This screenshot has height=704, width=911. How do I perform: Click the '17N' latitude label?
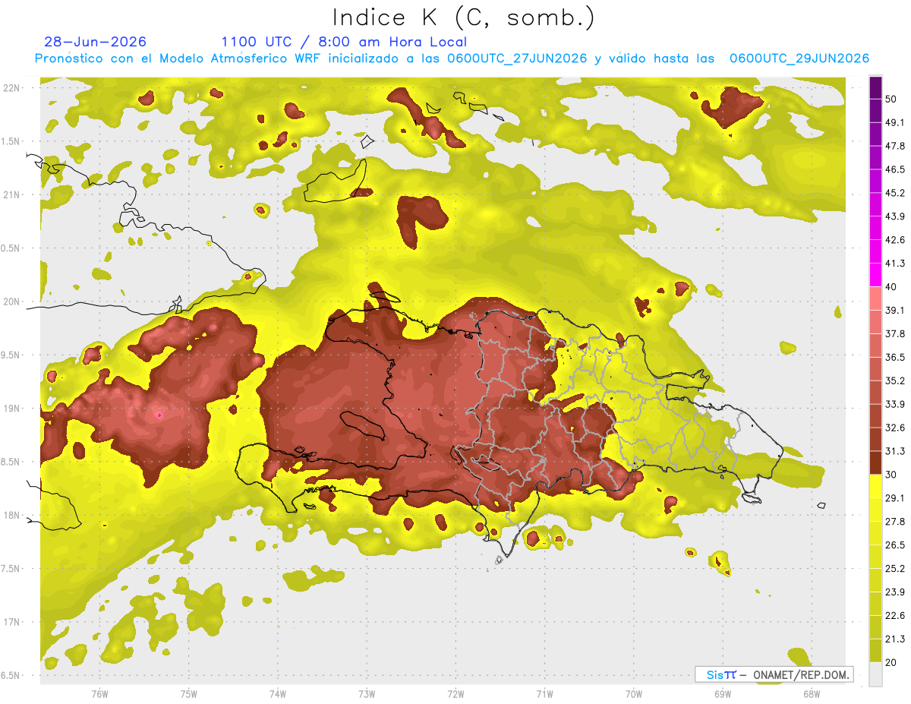tap(11, 622)
